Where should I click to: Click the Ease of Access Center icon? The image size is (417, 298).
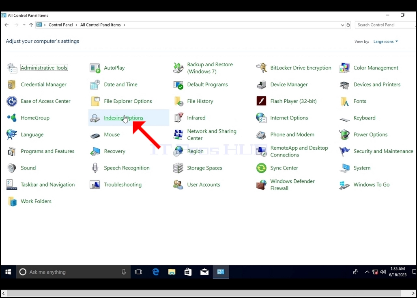(12, 101)
